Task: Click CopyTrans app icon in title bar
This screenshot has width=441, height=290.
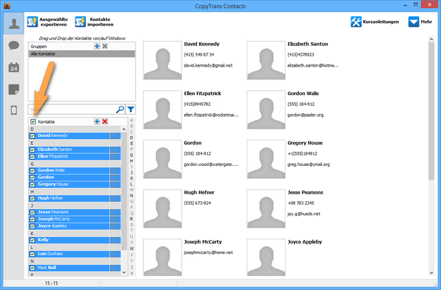Action: (7, 6)
